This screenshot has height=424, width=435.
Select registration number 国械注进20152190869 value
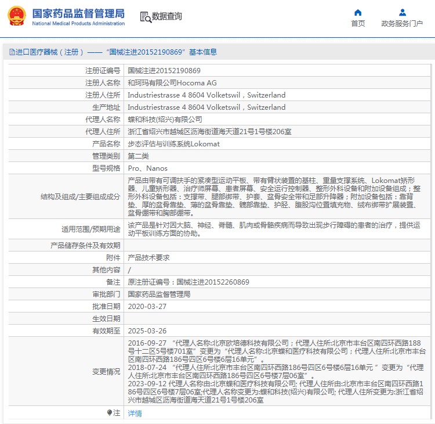(x=164, y=71)
